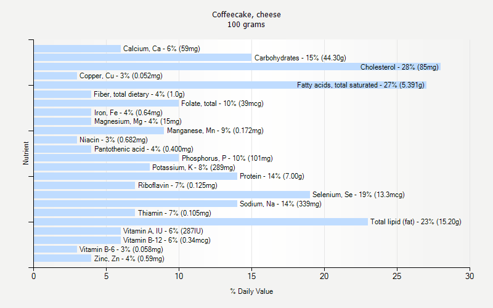Click the Carbohydrates bar in the chart

pyautogui.click(x=143, y=57)
